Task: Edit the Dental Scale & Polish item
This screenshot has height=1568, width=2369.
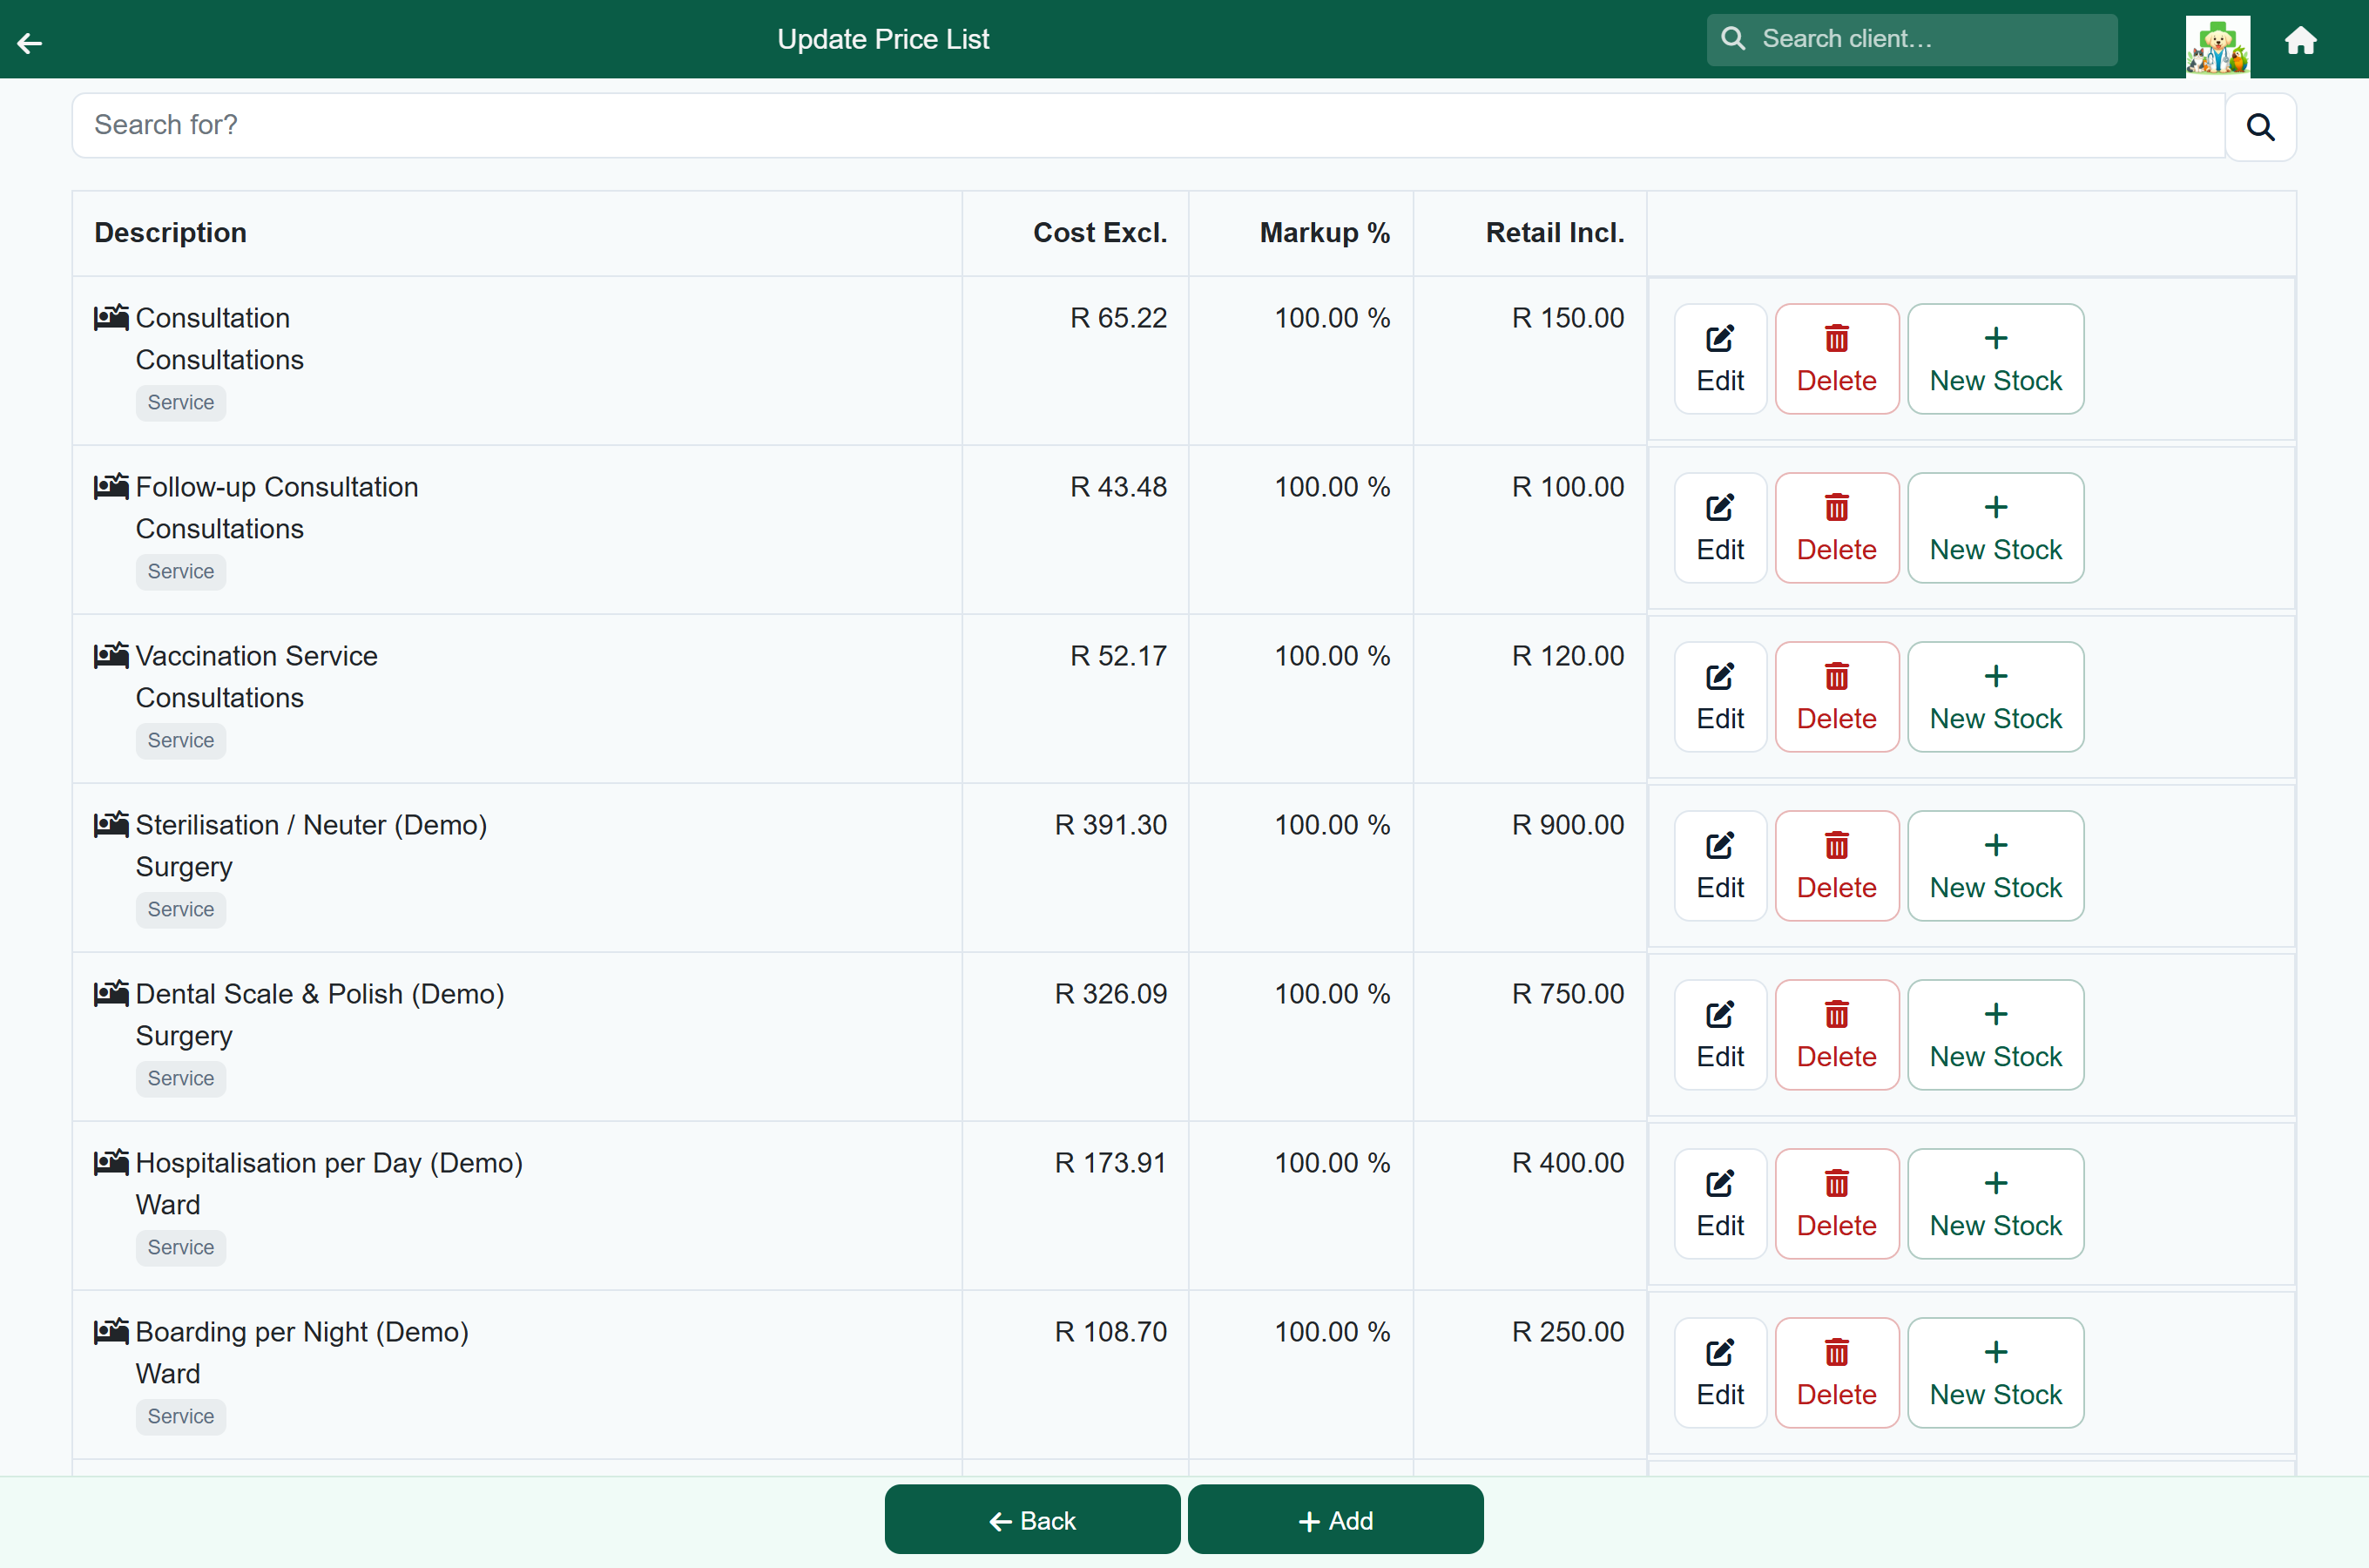Action: point(1720,1035)
